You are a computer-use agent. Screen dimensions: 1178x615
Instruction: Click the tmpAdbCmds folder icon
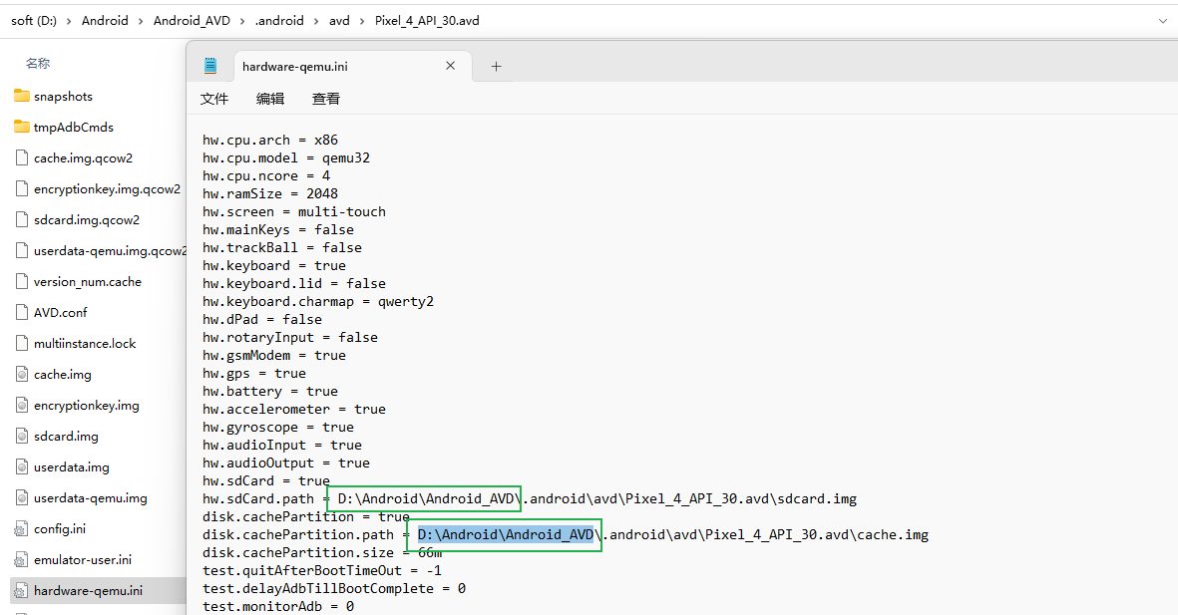tap(21, 127)
